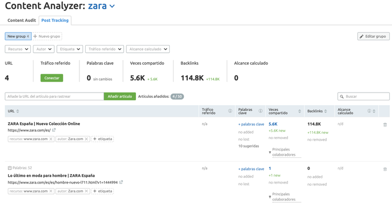Click the Añadir artículo button
Viewport: 392px width, 206px height.
click(x=120, y=96)
